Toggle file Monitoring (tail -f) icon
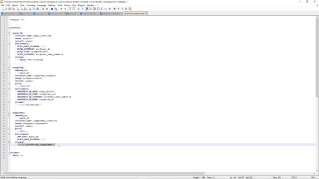 coord(110,9)
